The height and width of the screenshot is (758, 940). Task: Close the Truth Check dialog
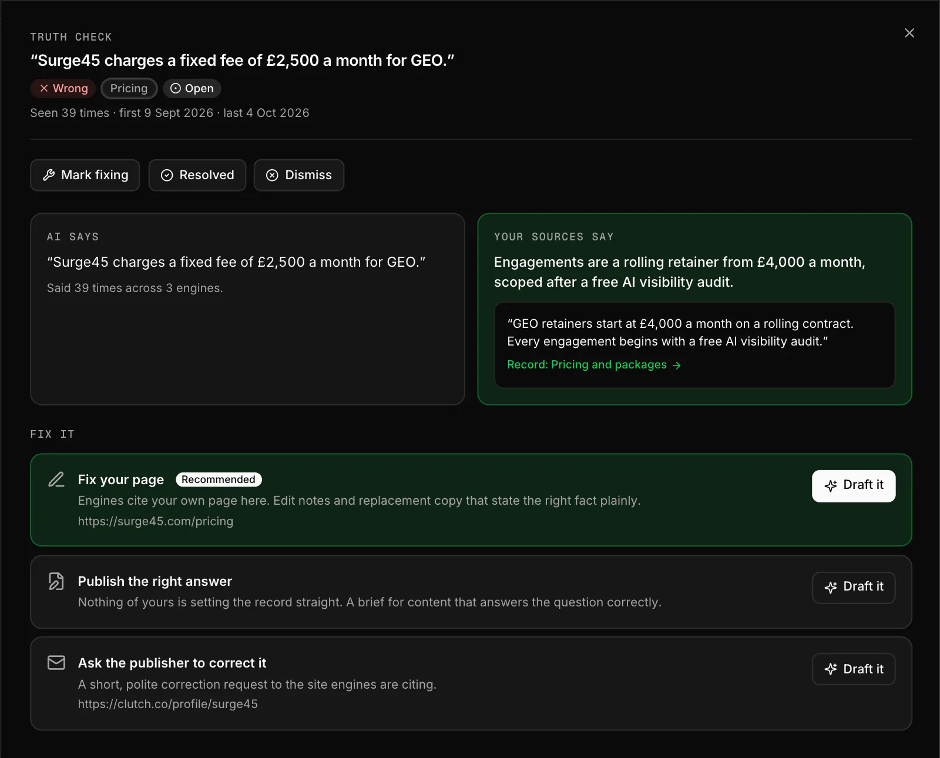pos(909,33)
